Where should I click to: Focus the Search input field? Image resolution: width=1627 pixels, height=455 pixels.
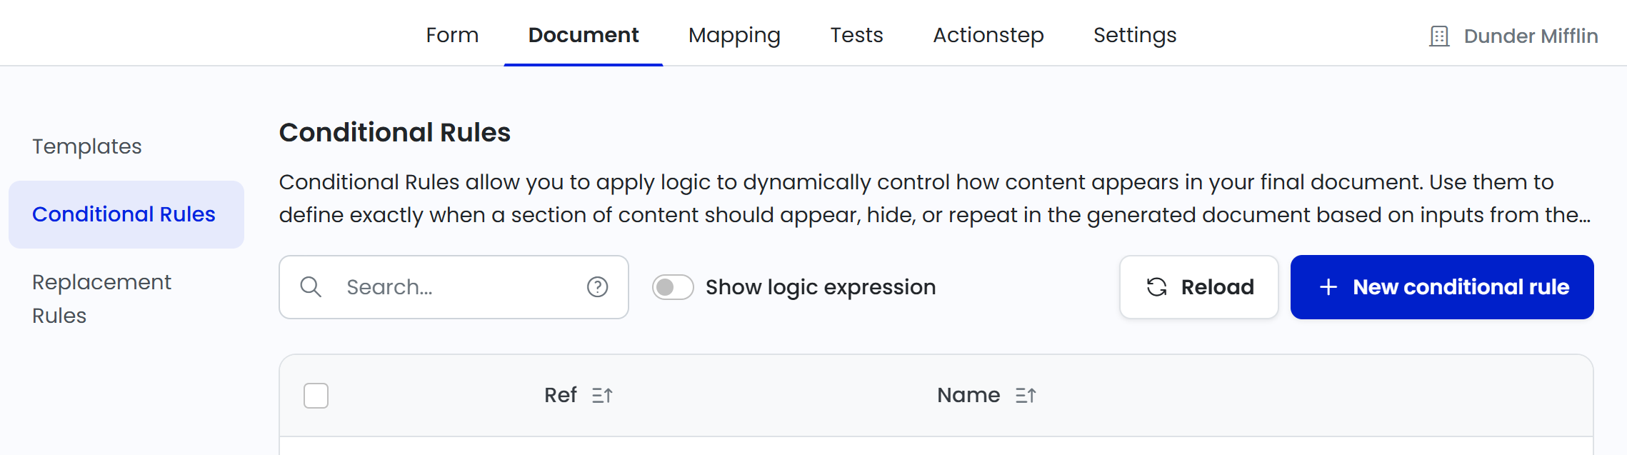(457, 287)
